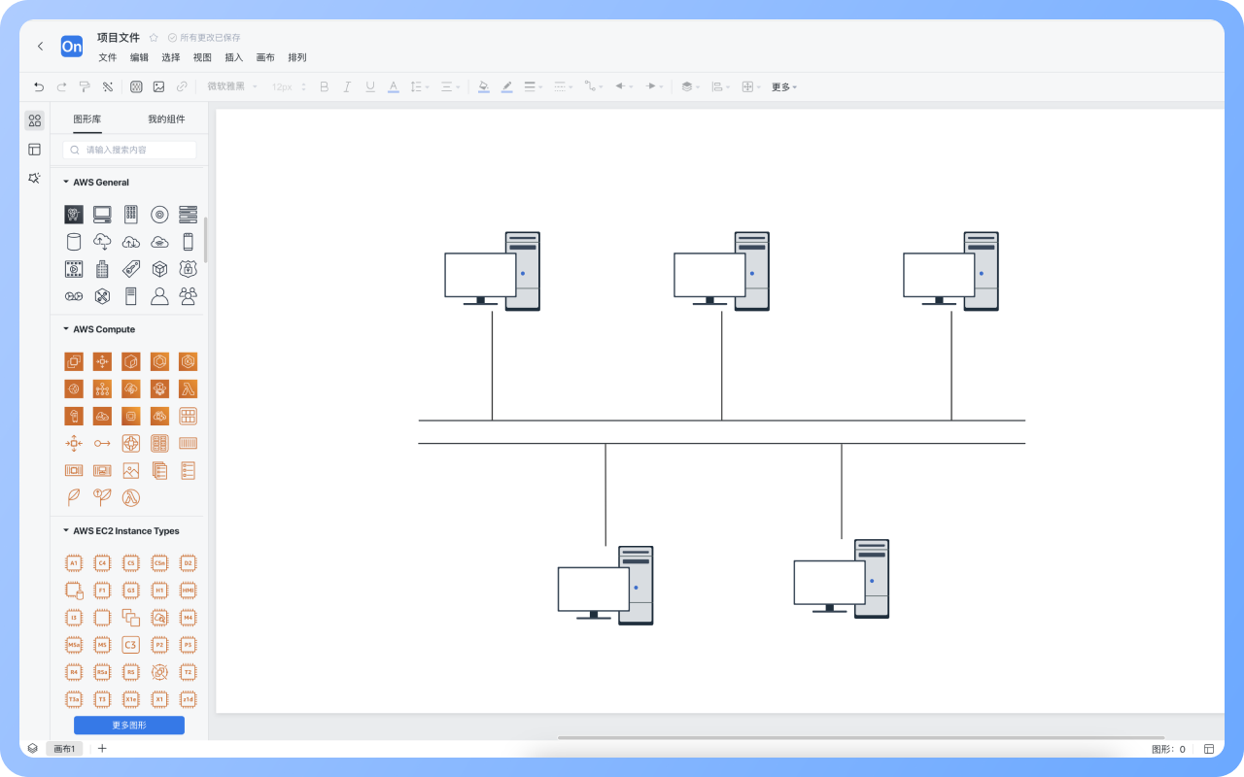Viewport: 1244px width, 777px height.
Task: Toggle bold text formatting
Action: coord(325,86)
